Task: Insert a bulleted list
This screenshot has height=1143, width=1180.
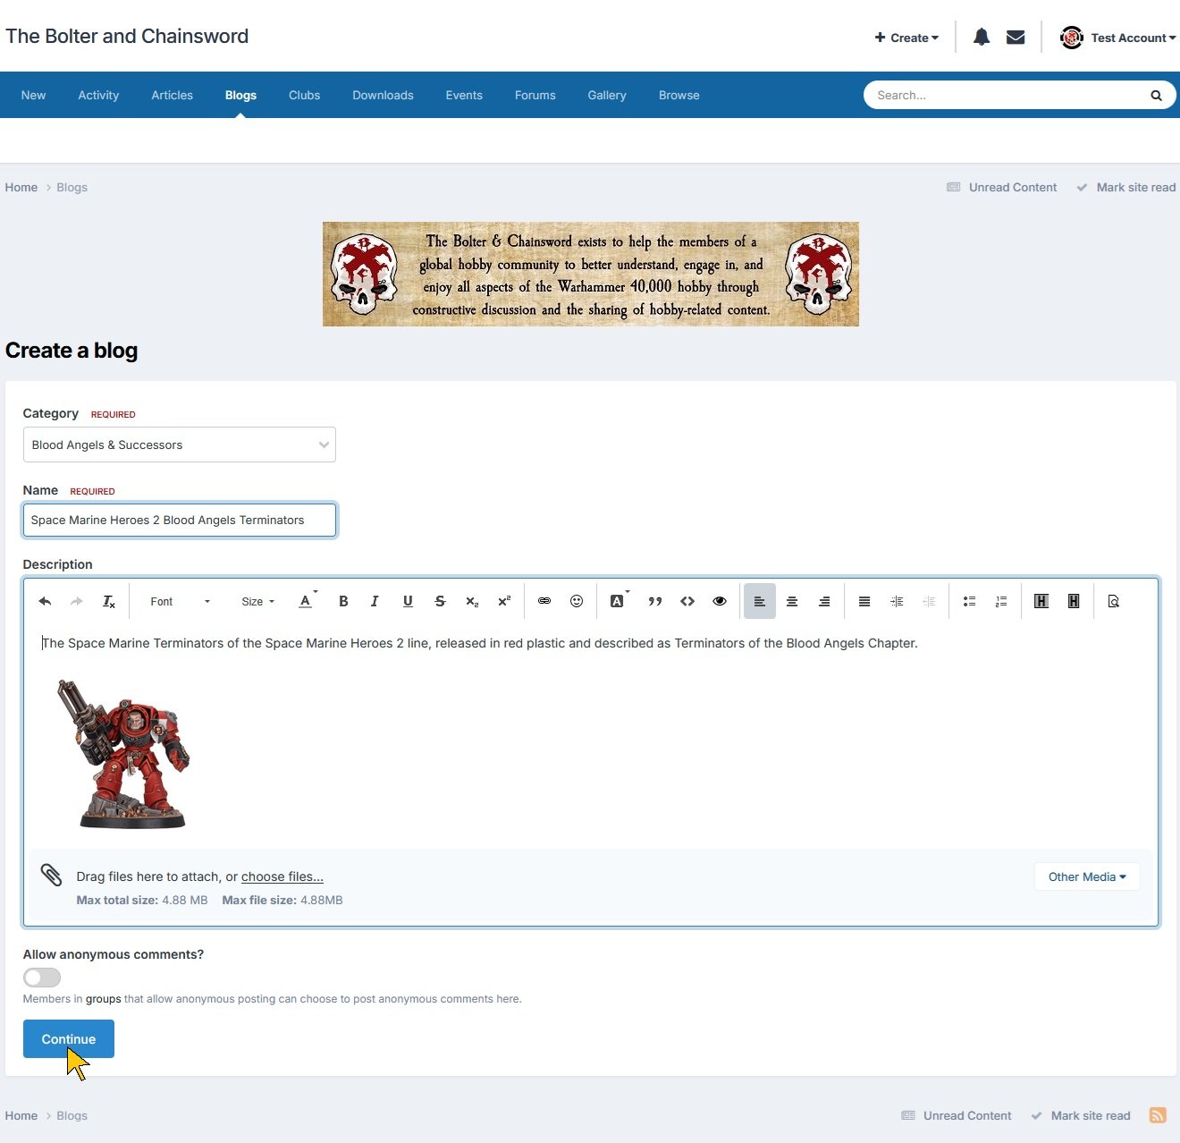Action: (969, 602)
